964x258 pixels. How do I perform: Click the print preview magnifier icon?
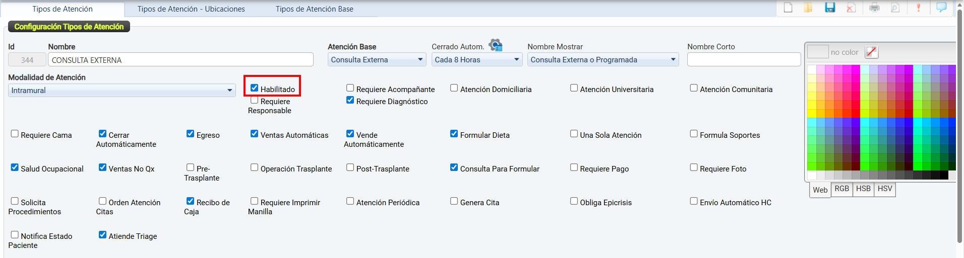pyautogui.click(x=895, y=8)
